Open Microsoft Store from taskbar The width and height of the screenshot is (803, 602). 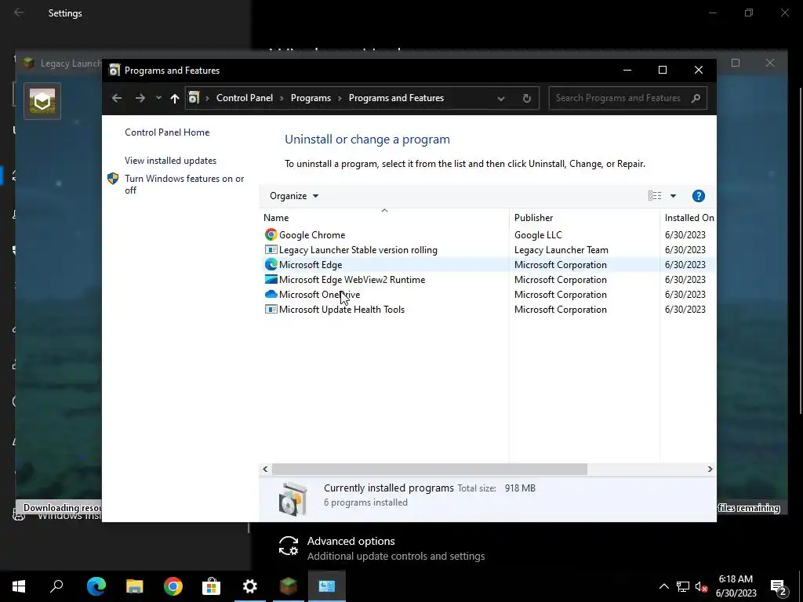[x=211, y=586]
